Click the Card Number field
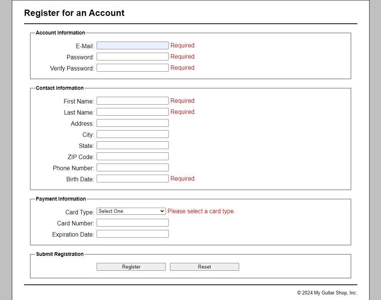The height and width of the screenshot is (300, 381). click(133, 223)
